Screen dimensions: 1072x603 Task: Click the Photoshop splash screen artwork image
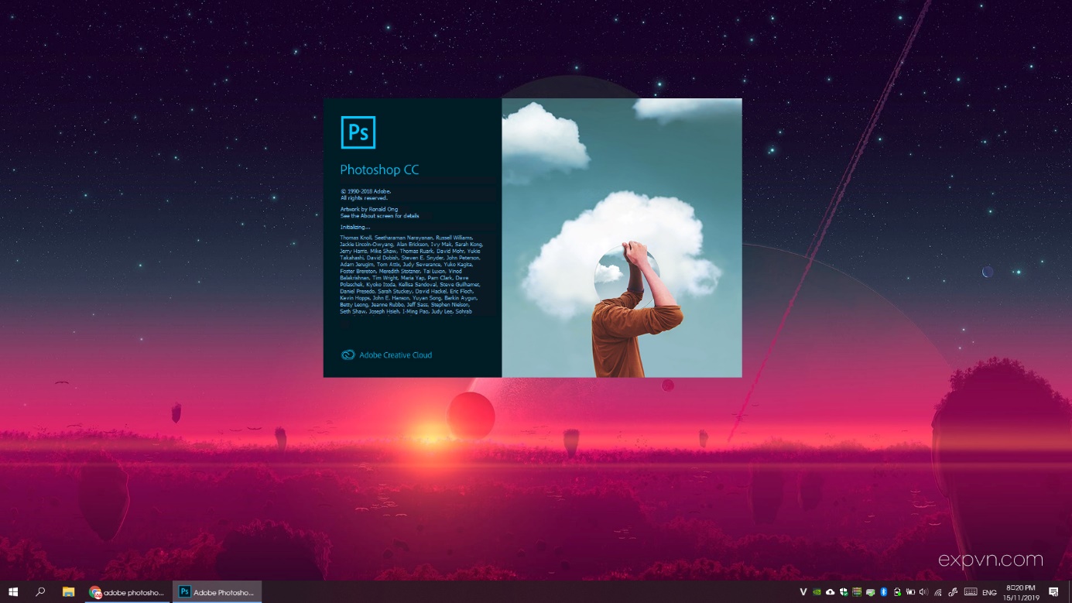click(x=622, y=238)
